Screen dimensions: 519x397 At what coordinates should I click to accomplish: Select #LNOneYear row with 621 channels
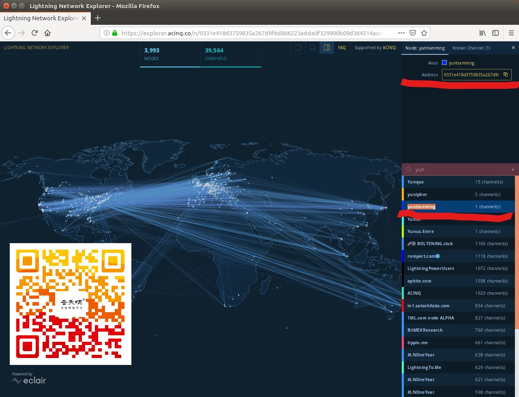pos(458,380)
